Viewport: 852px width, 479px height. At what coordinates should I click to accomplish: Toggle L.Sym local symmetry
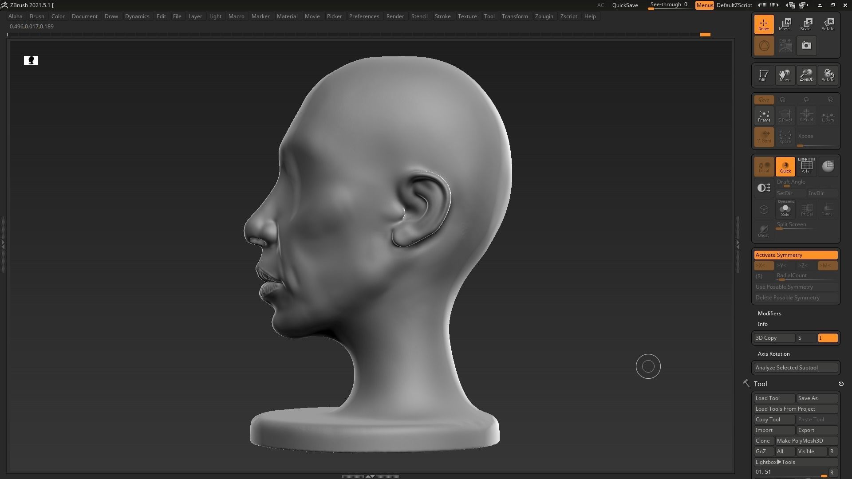tap(828, 116)
